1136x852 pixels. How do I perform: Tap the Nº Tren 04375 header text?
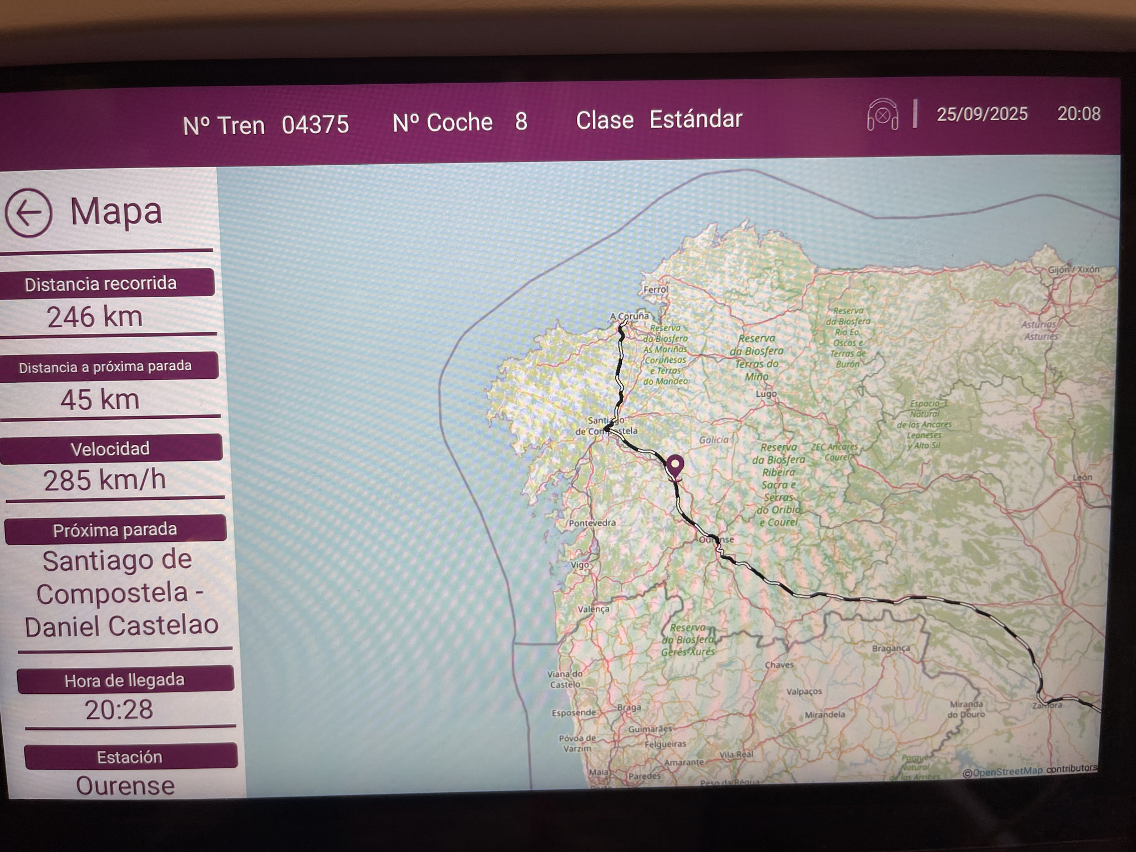(x=266, y=125)
